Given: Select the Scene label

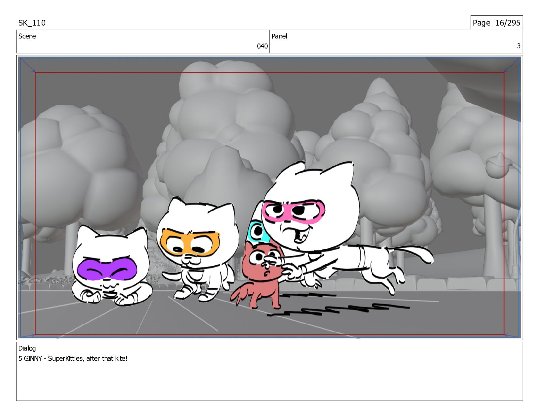Looking at the screenshot, I should (27, 36).
